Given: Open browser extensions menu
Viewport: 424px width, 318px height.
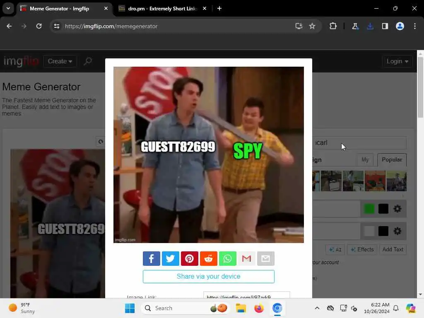Looking at the screenshot, I should [333, 26].
